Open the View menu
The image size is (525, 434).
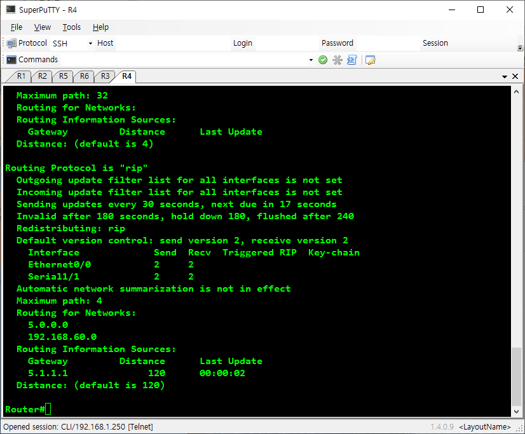(x=42, y=27)
